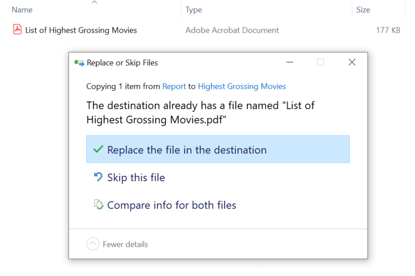The image size is (415, 276).
Task: Click the Fewer details label
Action: click(125, 244)
